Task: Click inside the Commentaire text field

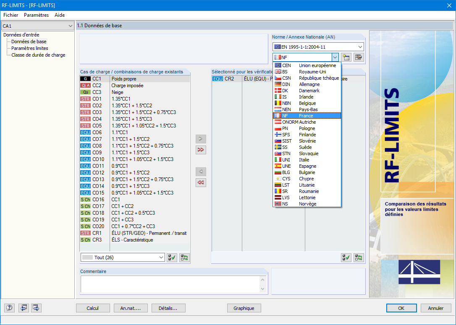Action: point(170,284)
